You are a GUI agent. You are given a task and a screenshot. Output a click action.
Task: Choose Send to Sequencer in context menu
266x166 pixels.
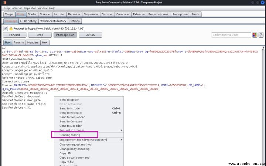pos(89,117)
